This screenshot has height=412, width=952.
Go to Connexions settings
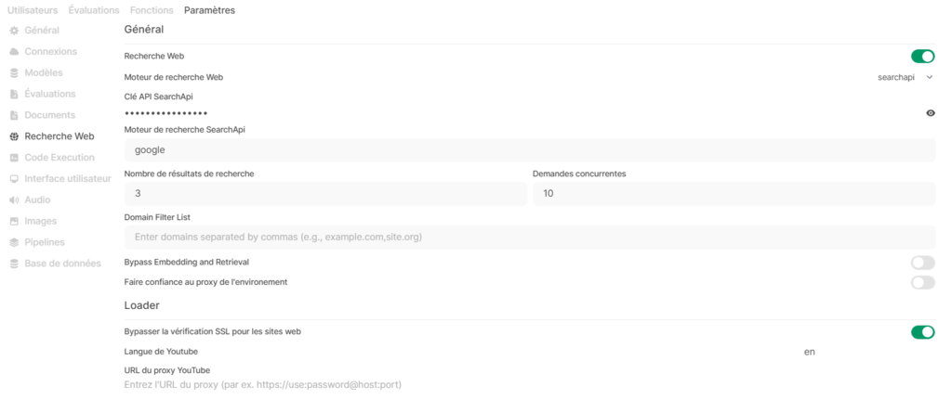coord(51,52)
